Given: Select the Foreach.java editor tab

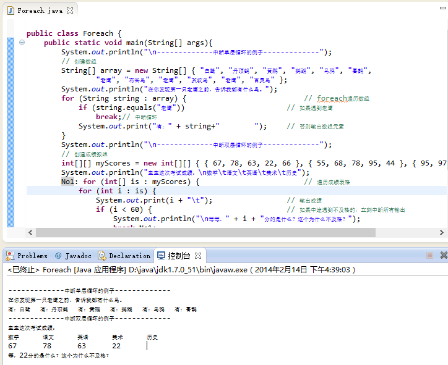Looking at the screenshot, I should coord(40,11).
